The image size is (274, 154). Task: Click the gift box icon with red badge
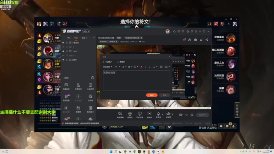(184, 40)
